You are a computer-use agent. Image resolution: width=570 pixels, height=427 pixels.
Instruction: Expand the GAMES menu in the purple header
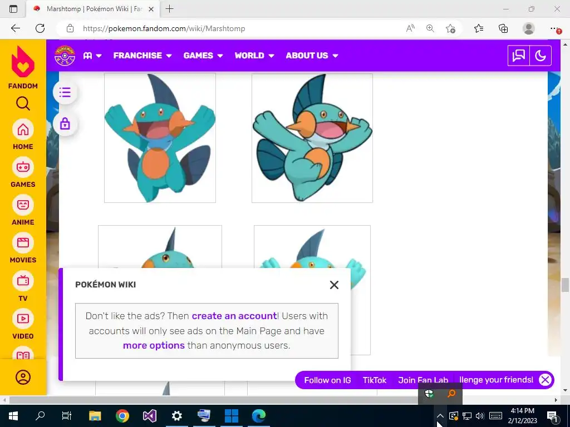pos(203,56)
